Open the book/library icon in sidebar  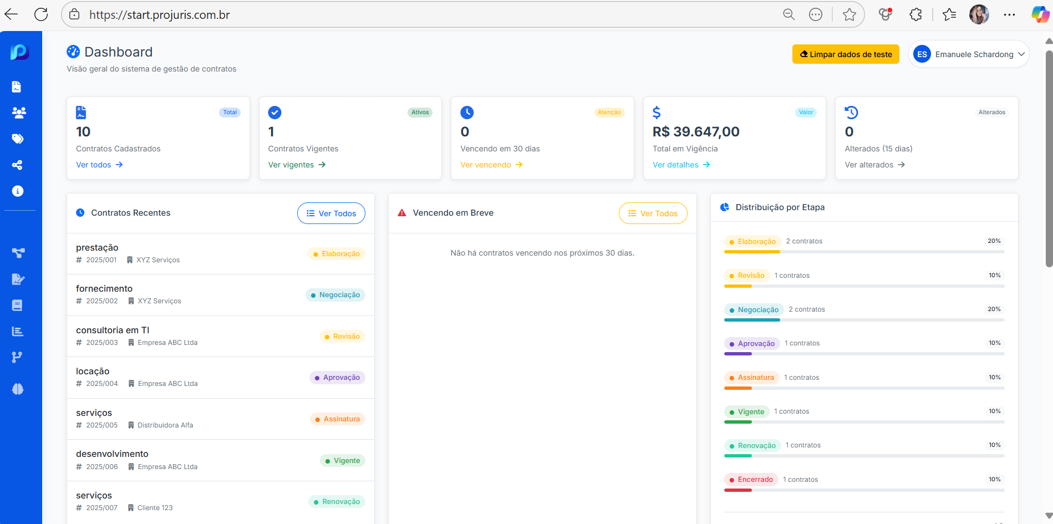coord(18,305)
